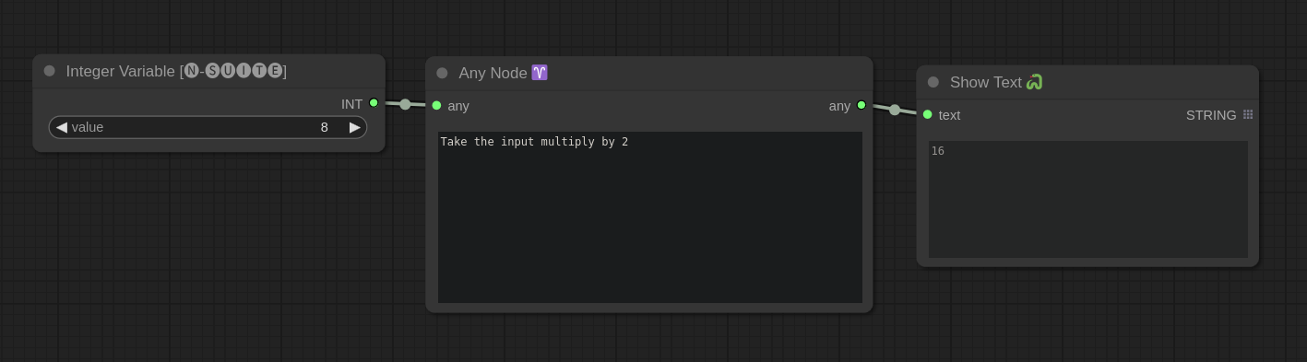Click in the 'Take the input multiply by 2' textbox

point(650,217)
